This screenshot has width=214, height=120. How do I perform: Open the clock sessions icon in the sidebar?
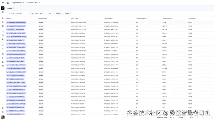2,35
